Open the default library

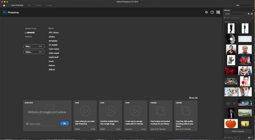coord(52,70)
